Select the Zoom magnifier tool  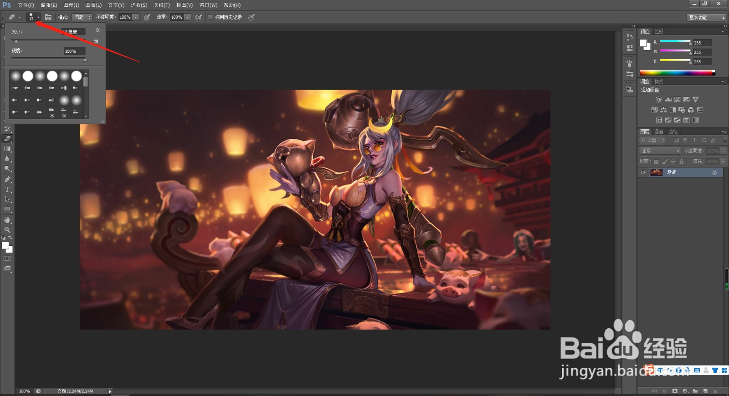click(x=7, y=230)
